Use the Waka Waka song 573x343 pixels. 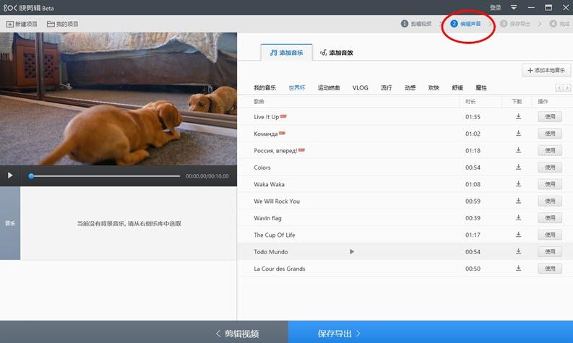(550, 183)
